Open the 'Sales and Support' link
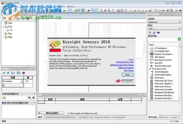This screenshot has width=183, height=124. point(126,67)
